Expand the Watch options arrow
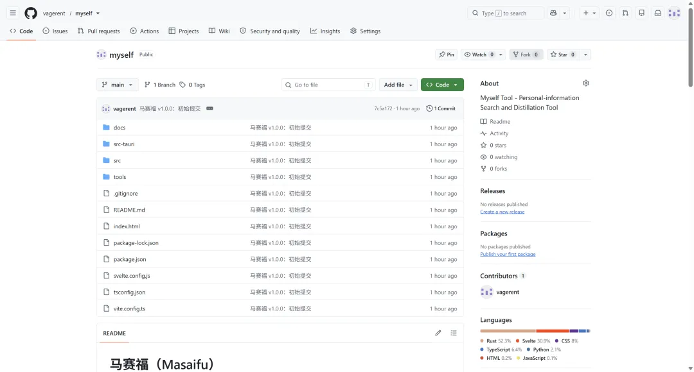 pos(501,55)
